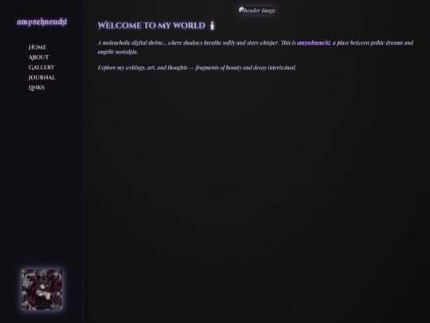The height and width of the screenshot is (323, 430).
Task: Go to the Home page
Action: (x=37, y=47)
